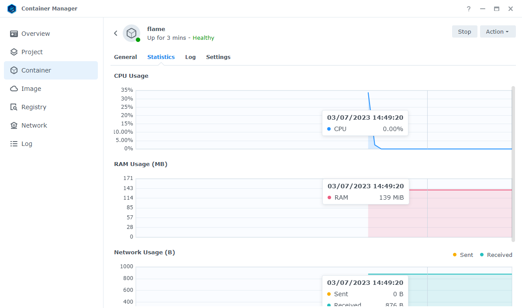522x308 pixels.
Task: Click the Container Manager app logo
Action: point(12,9)
